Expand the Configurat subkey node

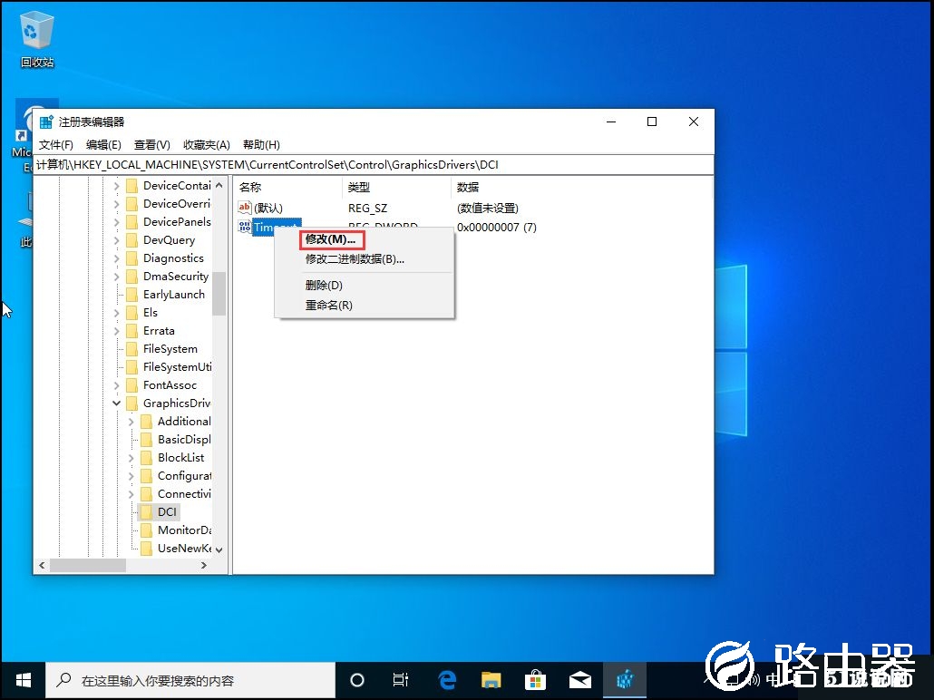pyautogui.click(x=131, y=476)
